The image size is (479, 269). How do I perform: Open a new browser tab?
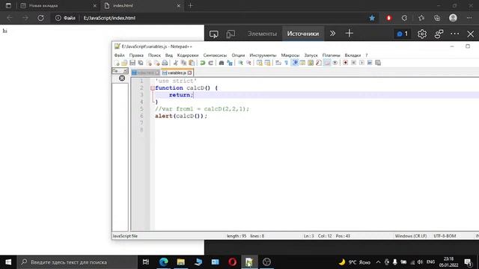(190, 5)
